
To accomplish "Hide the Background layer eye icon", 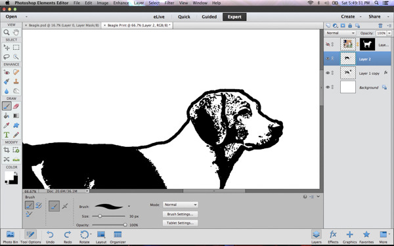I will coord(328,87).
